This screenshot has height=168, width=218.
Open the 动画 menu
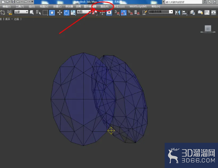pos(78,6)
